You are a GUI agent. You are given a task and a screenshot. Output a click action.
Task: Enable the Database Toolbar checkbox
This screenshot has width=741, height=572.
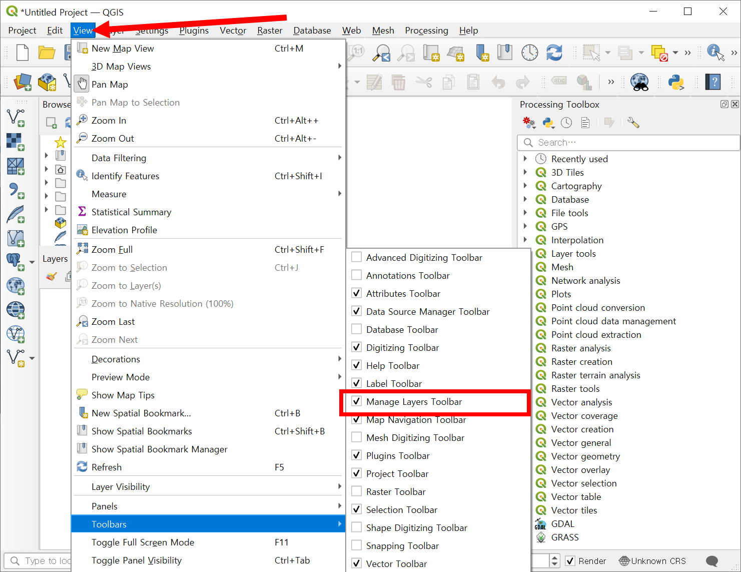pyautogui.click(x=357, y=329)
